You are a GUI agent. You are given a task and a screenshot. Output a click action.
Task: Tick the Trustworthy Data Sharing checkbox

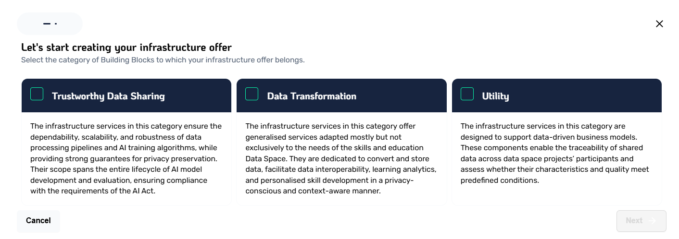(x=37, y=94)
